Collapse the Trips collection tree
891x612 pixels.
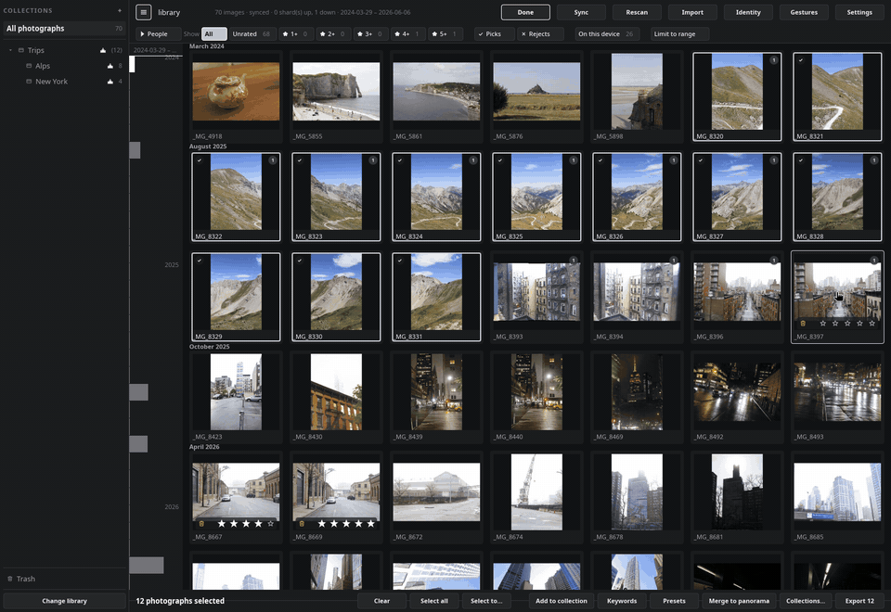click(10, 50)
